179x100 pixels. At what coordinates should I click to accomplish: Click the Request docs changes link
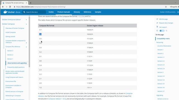click(x=166, y=23)
